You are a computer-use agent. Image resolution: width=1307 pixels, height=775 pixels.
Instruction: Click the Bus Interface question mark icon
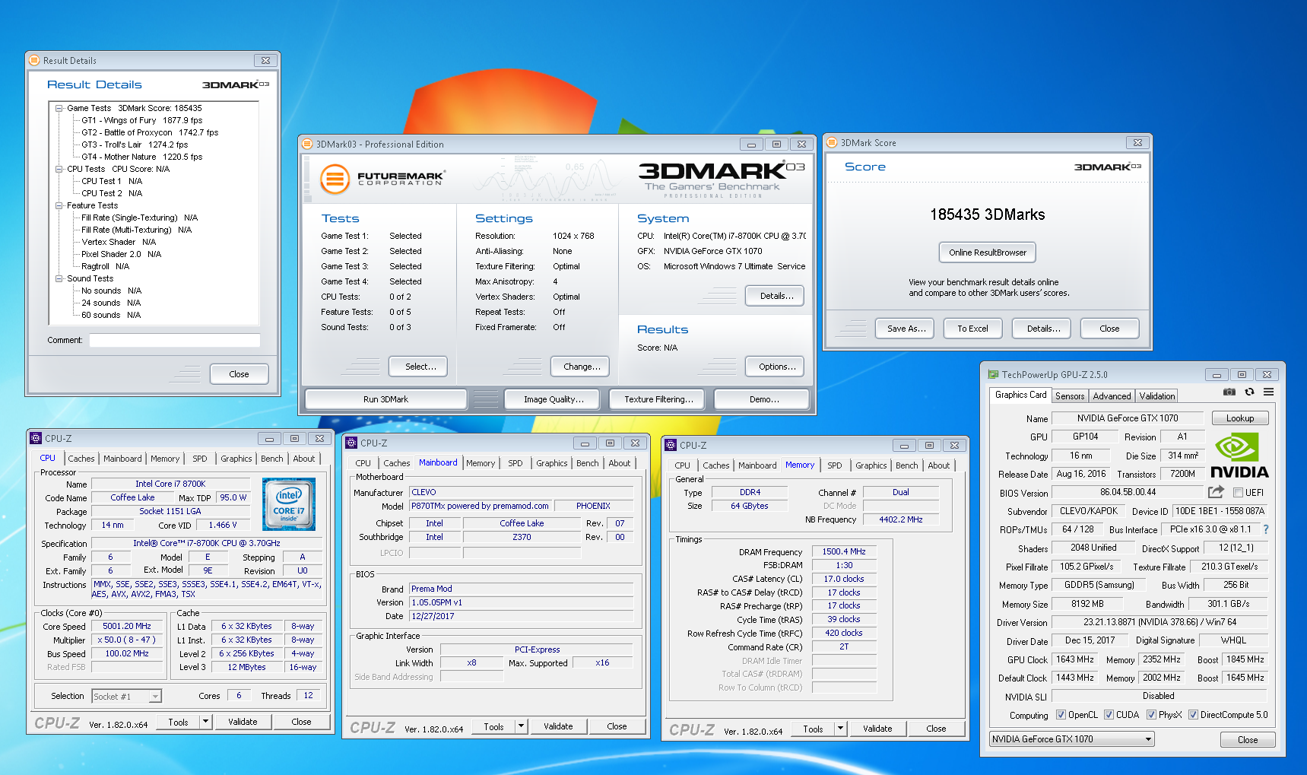click(x=1266, y=529)
